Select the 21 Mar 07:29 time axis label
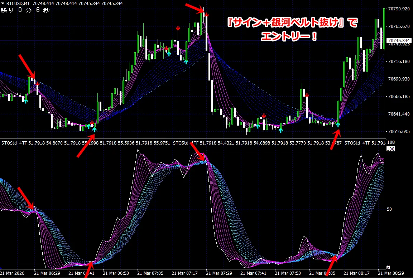The image size is (413, 278). 220,273
